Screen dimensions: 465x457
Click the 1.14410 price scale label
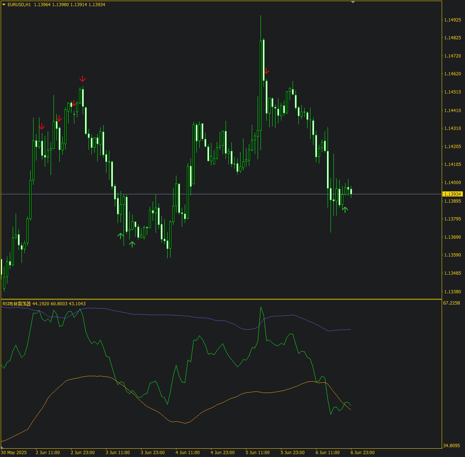452,110
